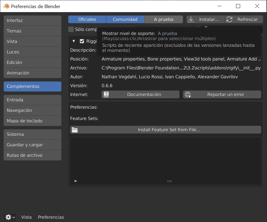Click the grip dots handle below the list
The image size is (267, 222).
point(169,181)
